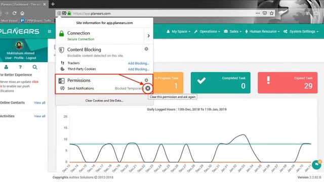Open the Sales dropdown menu
Screen dimensions: 324x182
coord(233,31)
